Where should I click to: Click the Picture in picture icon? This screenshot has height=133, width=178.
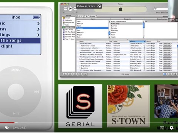(x=99, y=6)
